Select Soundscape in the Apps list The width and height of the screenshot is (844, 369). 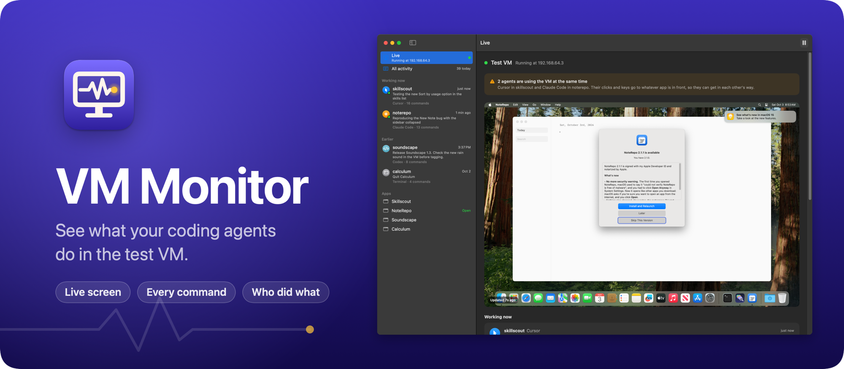(x=426, y=220)
